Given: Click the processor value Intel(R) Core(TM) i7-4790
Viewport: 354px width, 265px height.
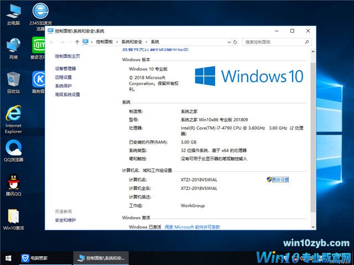Looking at the screenshot, I should point(242,131).
